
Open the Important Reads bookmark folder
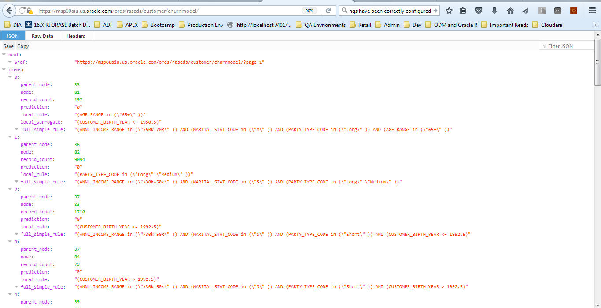[505, 25]
